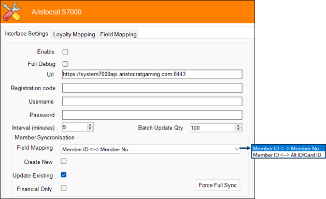The image size is (326, 199).
Task: Click the Financial Only label
Action: point(34,189)
